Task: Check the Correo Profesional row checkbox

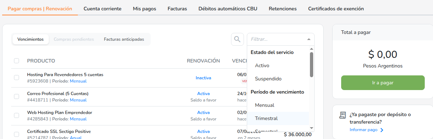Action: (x=17, y=96)
